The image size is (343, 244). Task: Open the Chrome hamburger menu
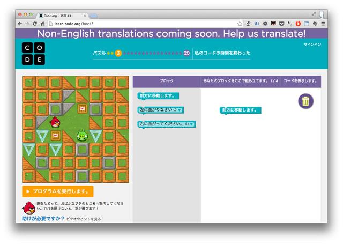323,24
